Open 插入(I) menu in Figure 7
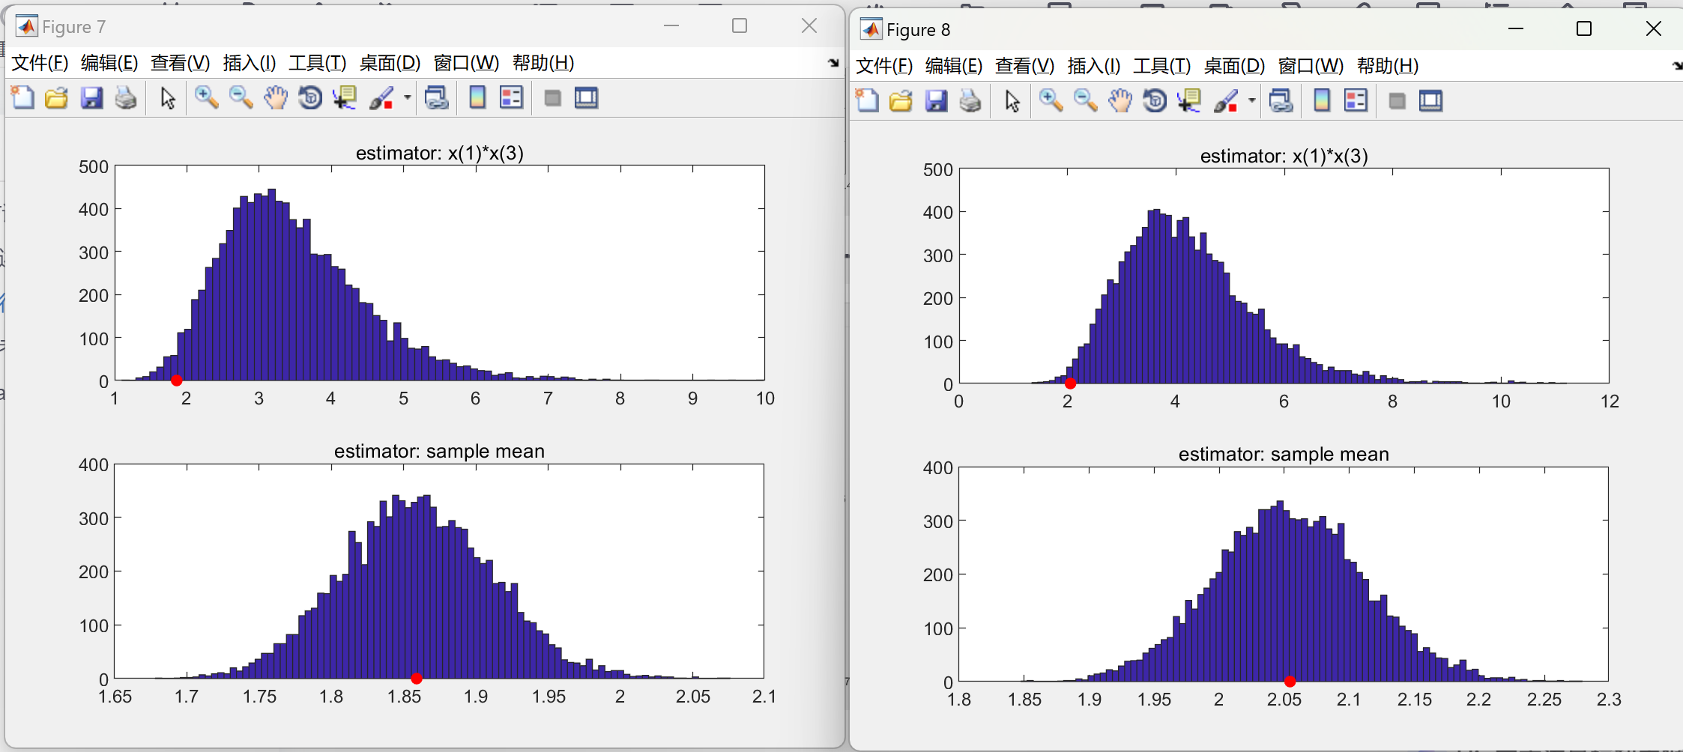 pyautogui.click(x=250, y=63)
